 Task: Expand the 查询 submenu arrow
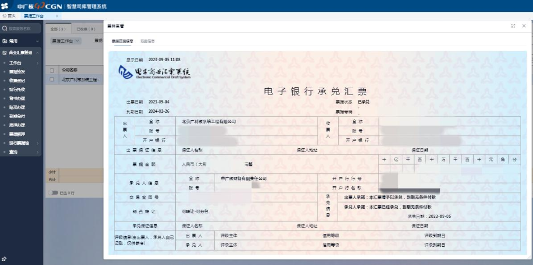[38, 152]
